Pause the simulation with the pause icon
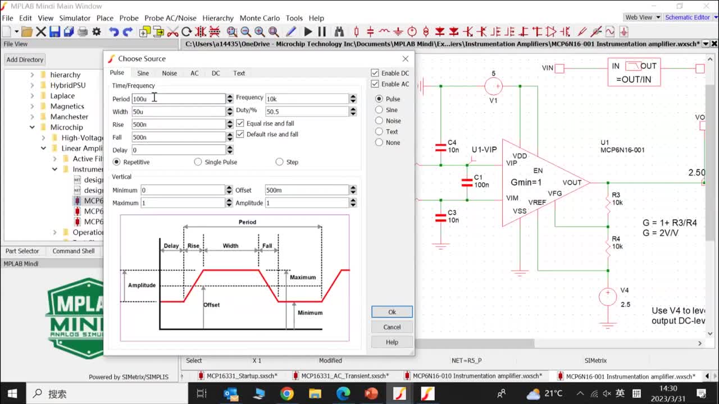719x404 pixels. tap(322, 32)
